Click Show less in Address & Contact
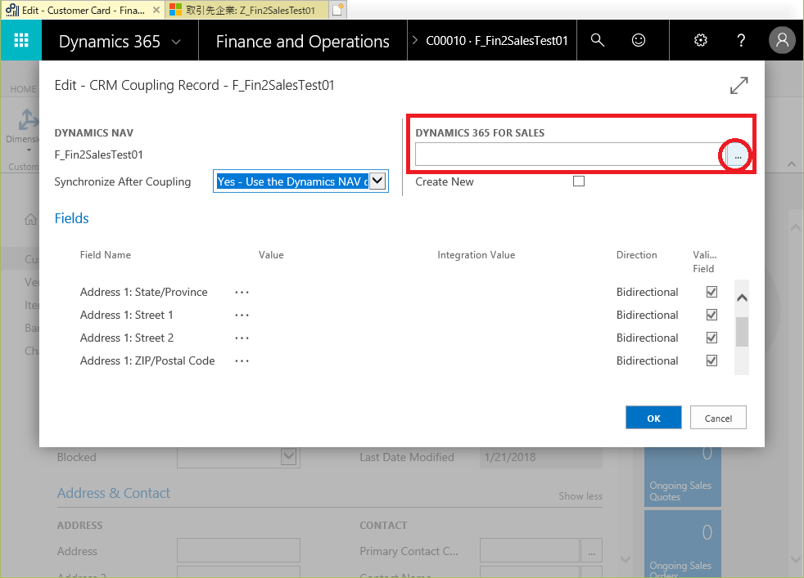804x578 pixels. click(x=580, y=496)
